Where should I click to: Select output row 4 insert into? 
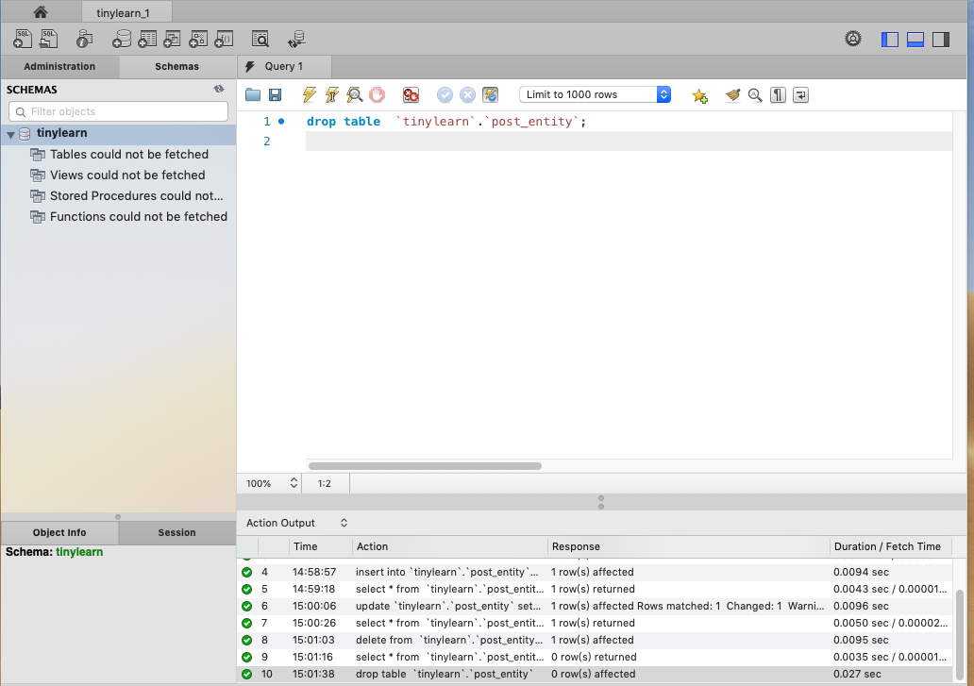coord(596,572)
